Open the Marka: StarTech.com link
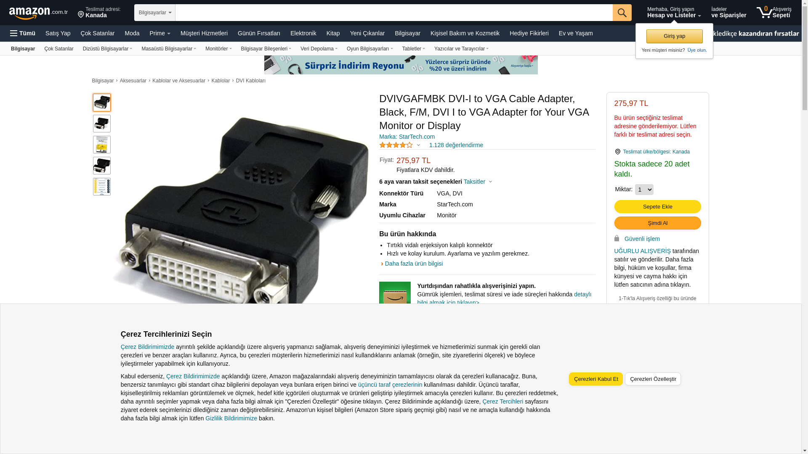 pyautogui.click(x=407, y=137)
